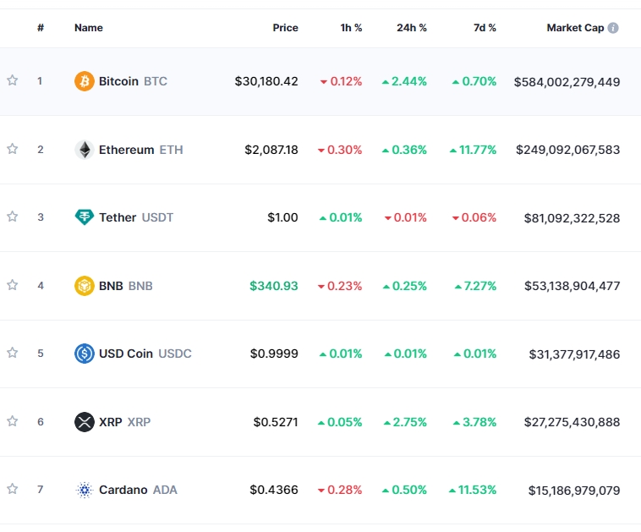Click the XRP logo icon
The width and height of the screenshot is (641, 532).
point(85,421)
